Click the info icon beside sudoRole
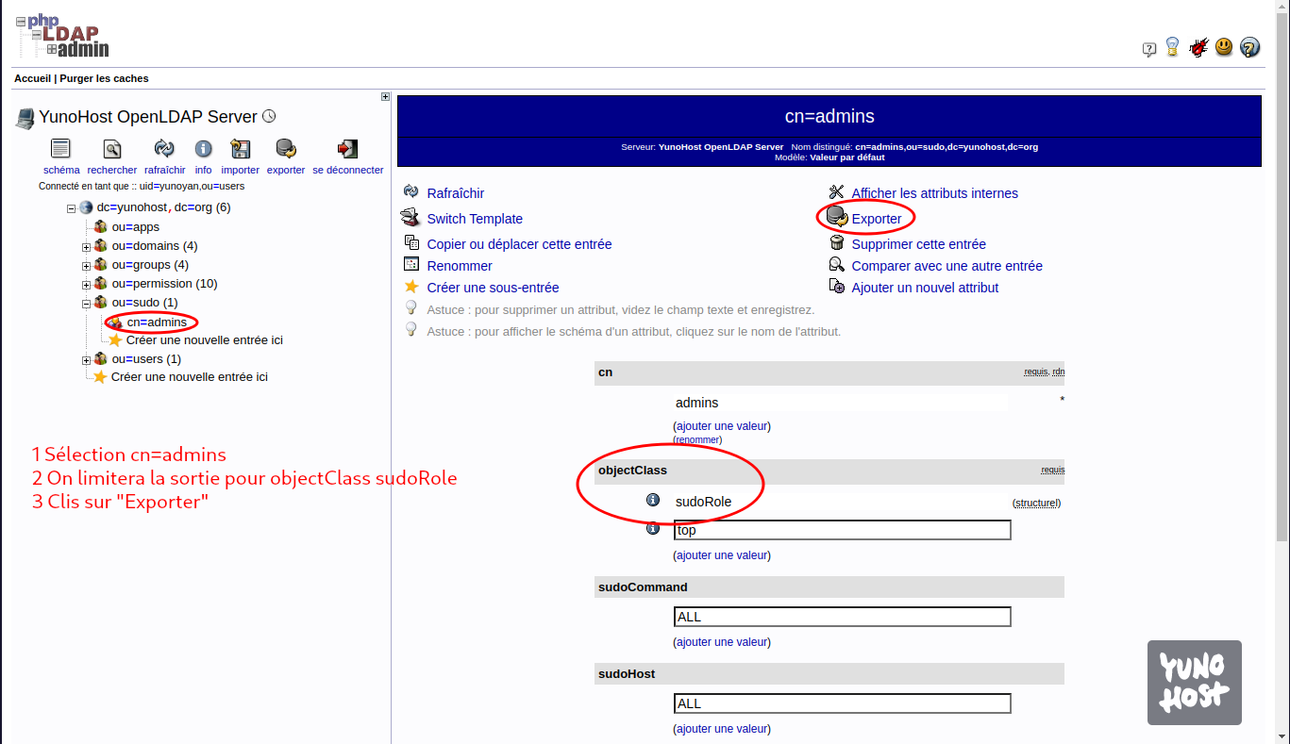Viewport: 1290px width, 744px height. click(653, 500)
